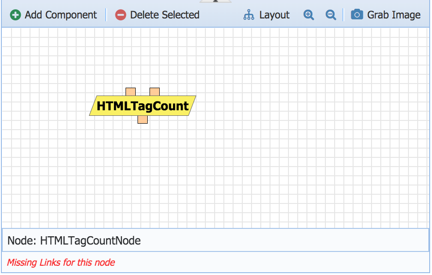This screenshot has height=275, width=432.
Task: Click the left top port of HTMLTagCount
Action: (x=131, y=91)
